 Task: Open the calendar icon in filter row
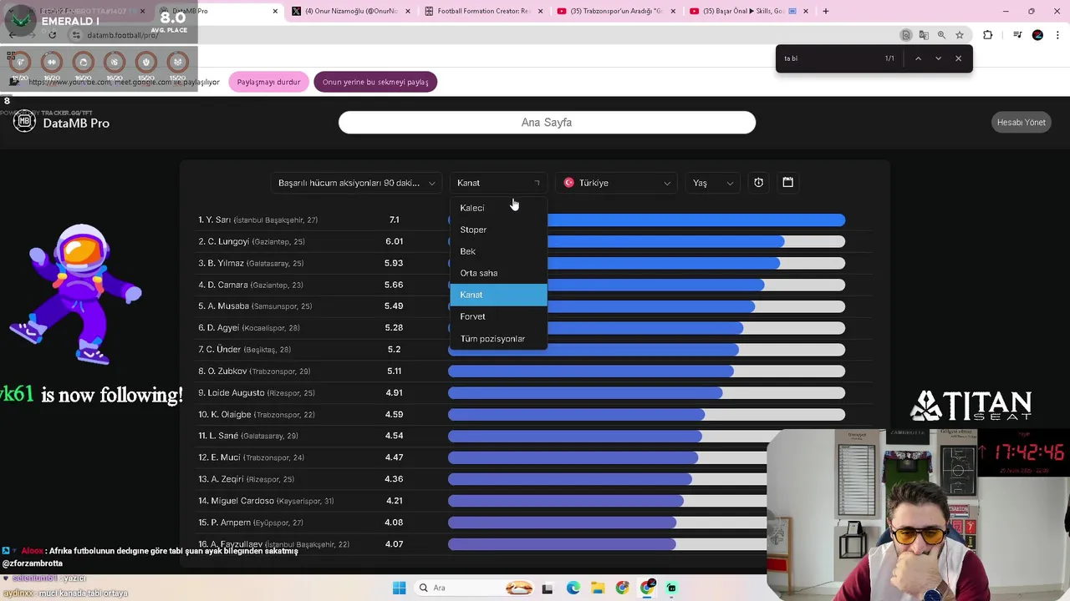[x=787, y=182]
